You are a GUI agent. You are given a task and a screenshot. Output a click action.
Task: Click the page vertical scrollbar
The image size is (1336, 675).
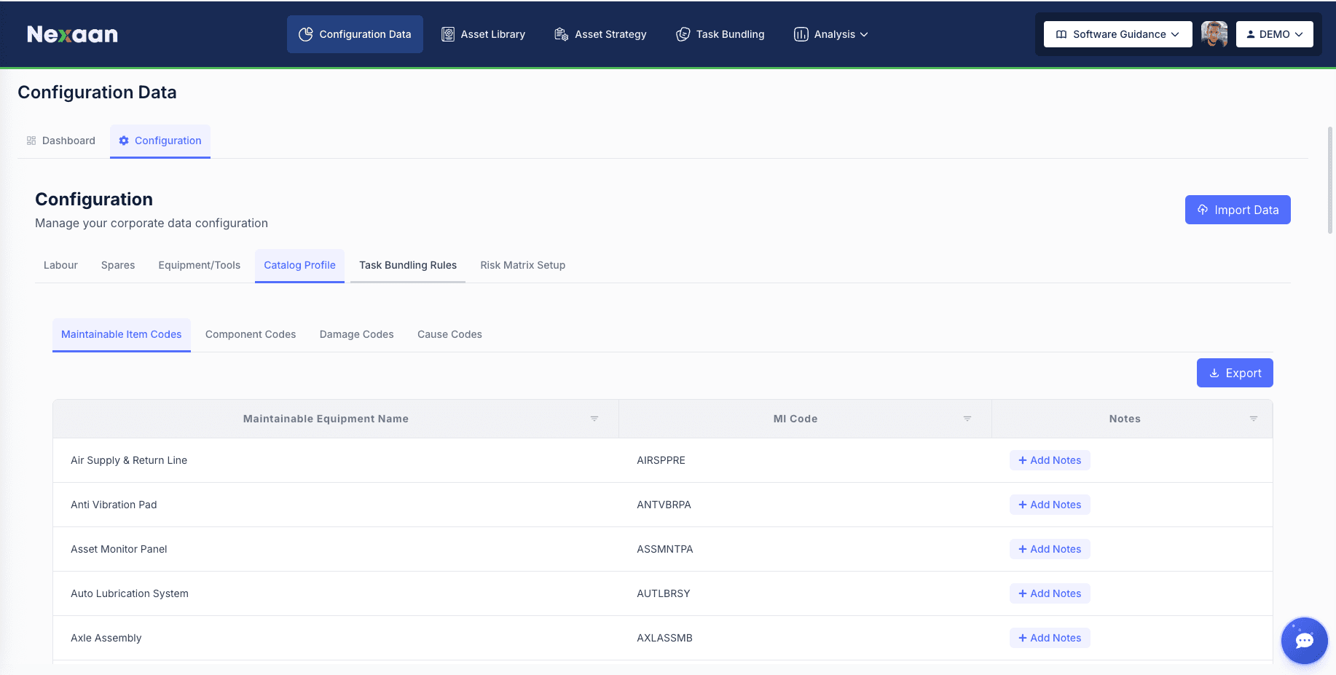coord(1330,180)
